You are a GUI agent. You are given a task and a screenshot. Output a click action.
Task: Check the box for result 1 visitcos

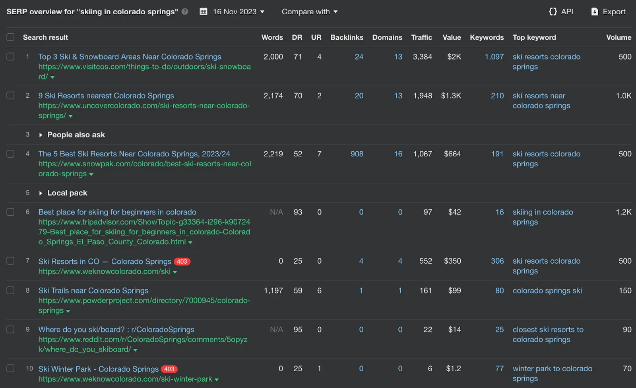(x=11, y=57)
